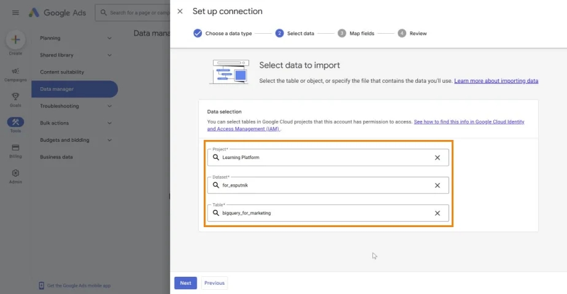Viewport: 567px width, 294px height.
Task: Click the Dataset input with for_esputnik
Action: point(328,185)
